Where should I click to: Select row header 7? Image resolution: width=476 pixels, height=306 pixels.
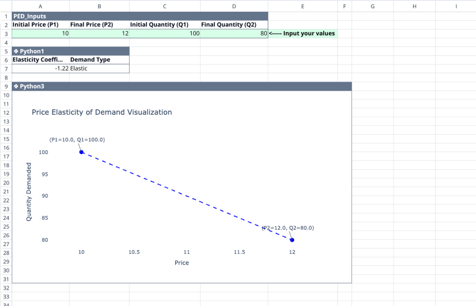[x=6, y=68]
